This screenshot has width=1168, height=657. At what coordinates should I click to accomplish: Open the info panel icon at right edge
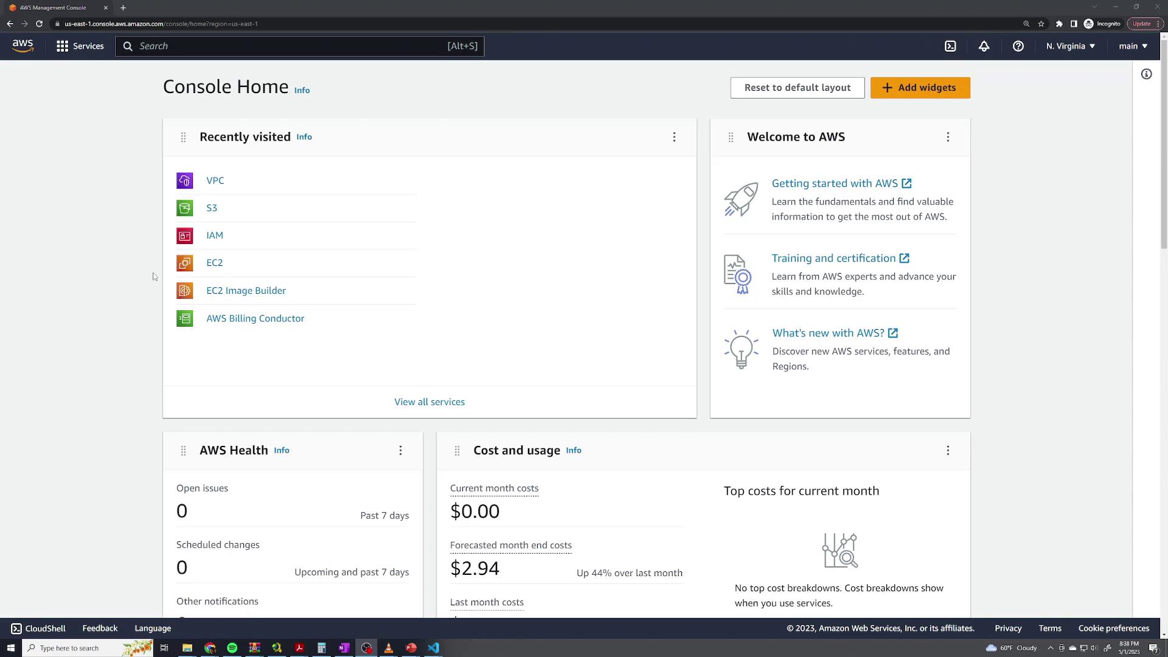coord(1146,74)
